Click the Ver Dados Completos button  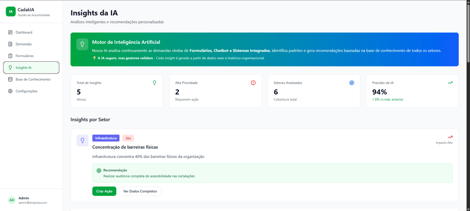click(140, 191)
